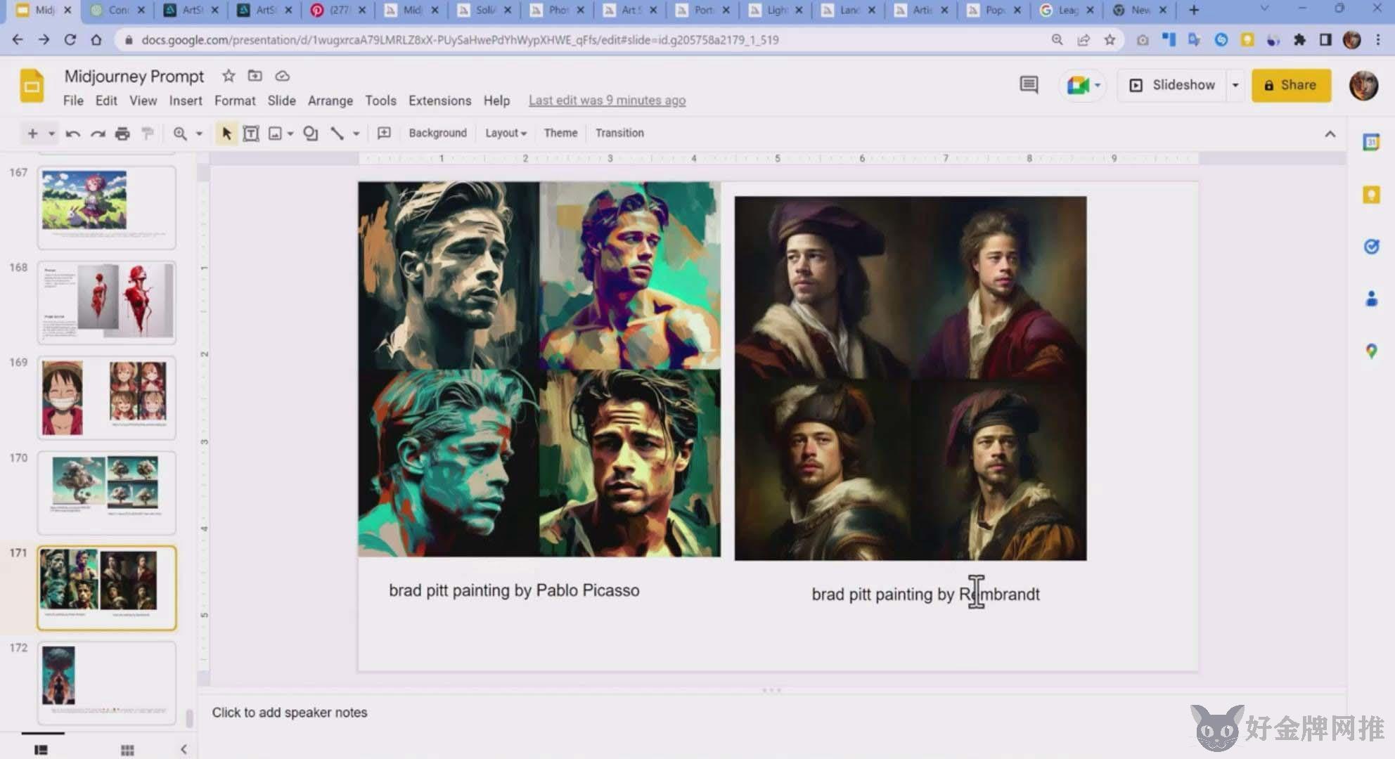Select the paint format tool

click(x=148, y=133)
